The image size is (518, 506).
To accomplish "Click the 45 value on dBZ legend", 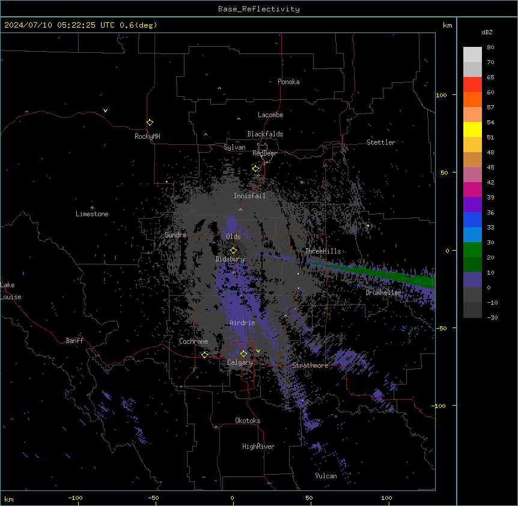I will coord(490,168).
